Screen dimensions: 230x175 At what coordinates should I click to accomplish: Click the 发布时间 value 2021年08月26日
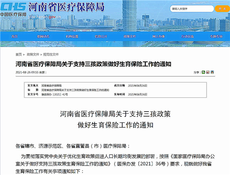[x=138, y=94]
